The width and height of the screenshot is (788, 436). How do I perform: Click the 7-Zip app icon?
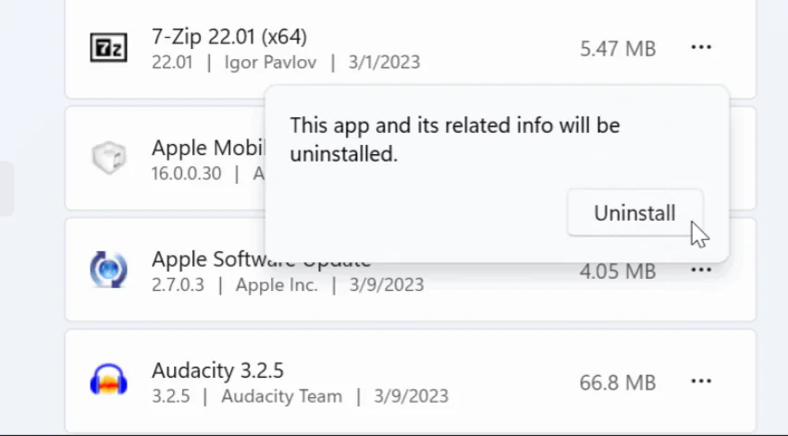[x=108, y=48]
